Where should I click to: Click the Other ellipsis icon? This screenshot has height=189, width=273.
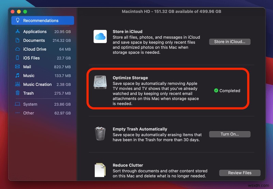(18, 113)
